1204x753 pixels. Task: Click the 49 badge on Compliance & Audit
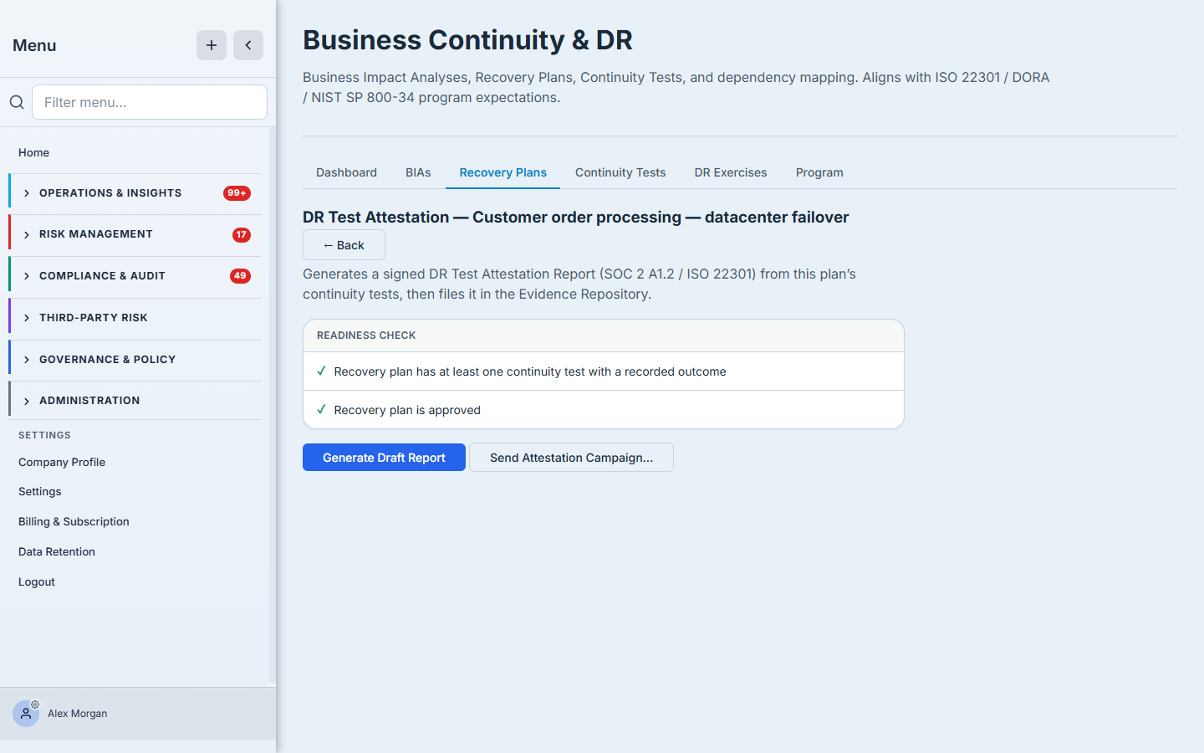pyautogui.click(x=240, y=276)
